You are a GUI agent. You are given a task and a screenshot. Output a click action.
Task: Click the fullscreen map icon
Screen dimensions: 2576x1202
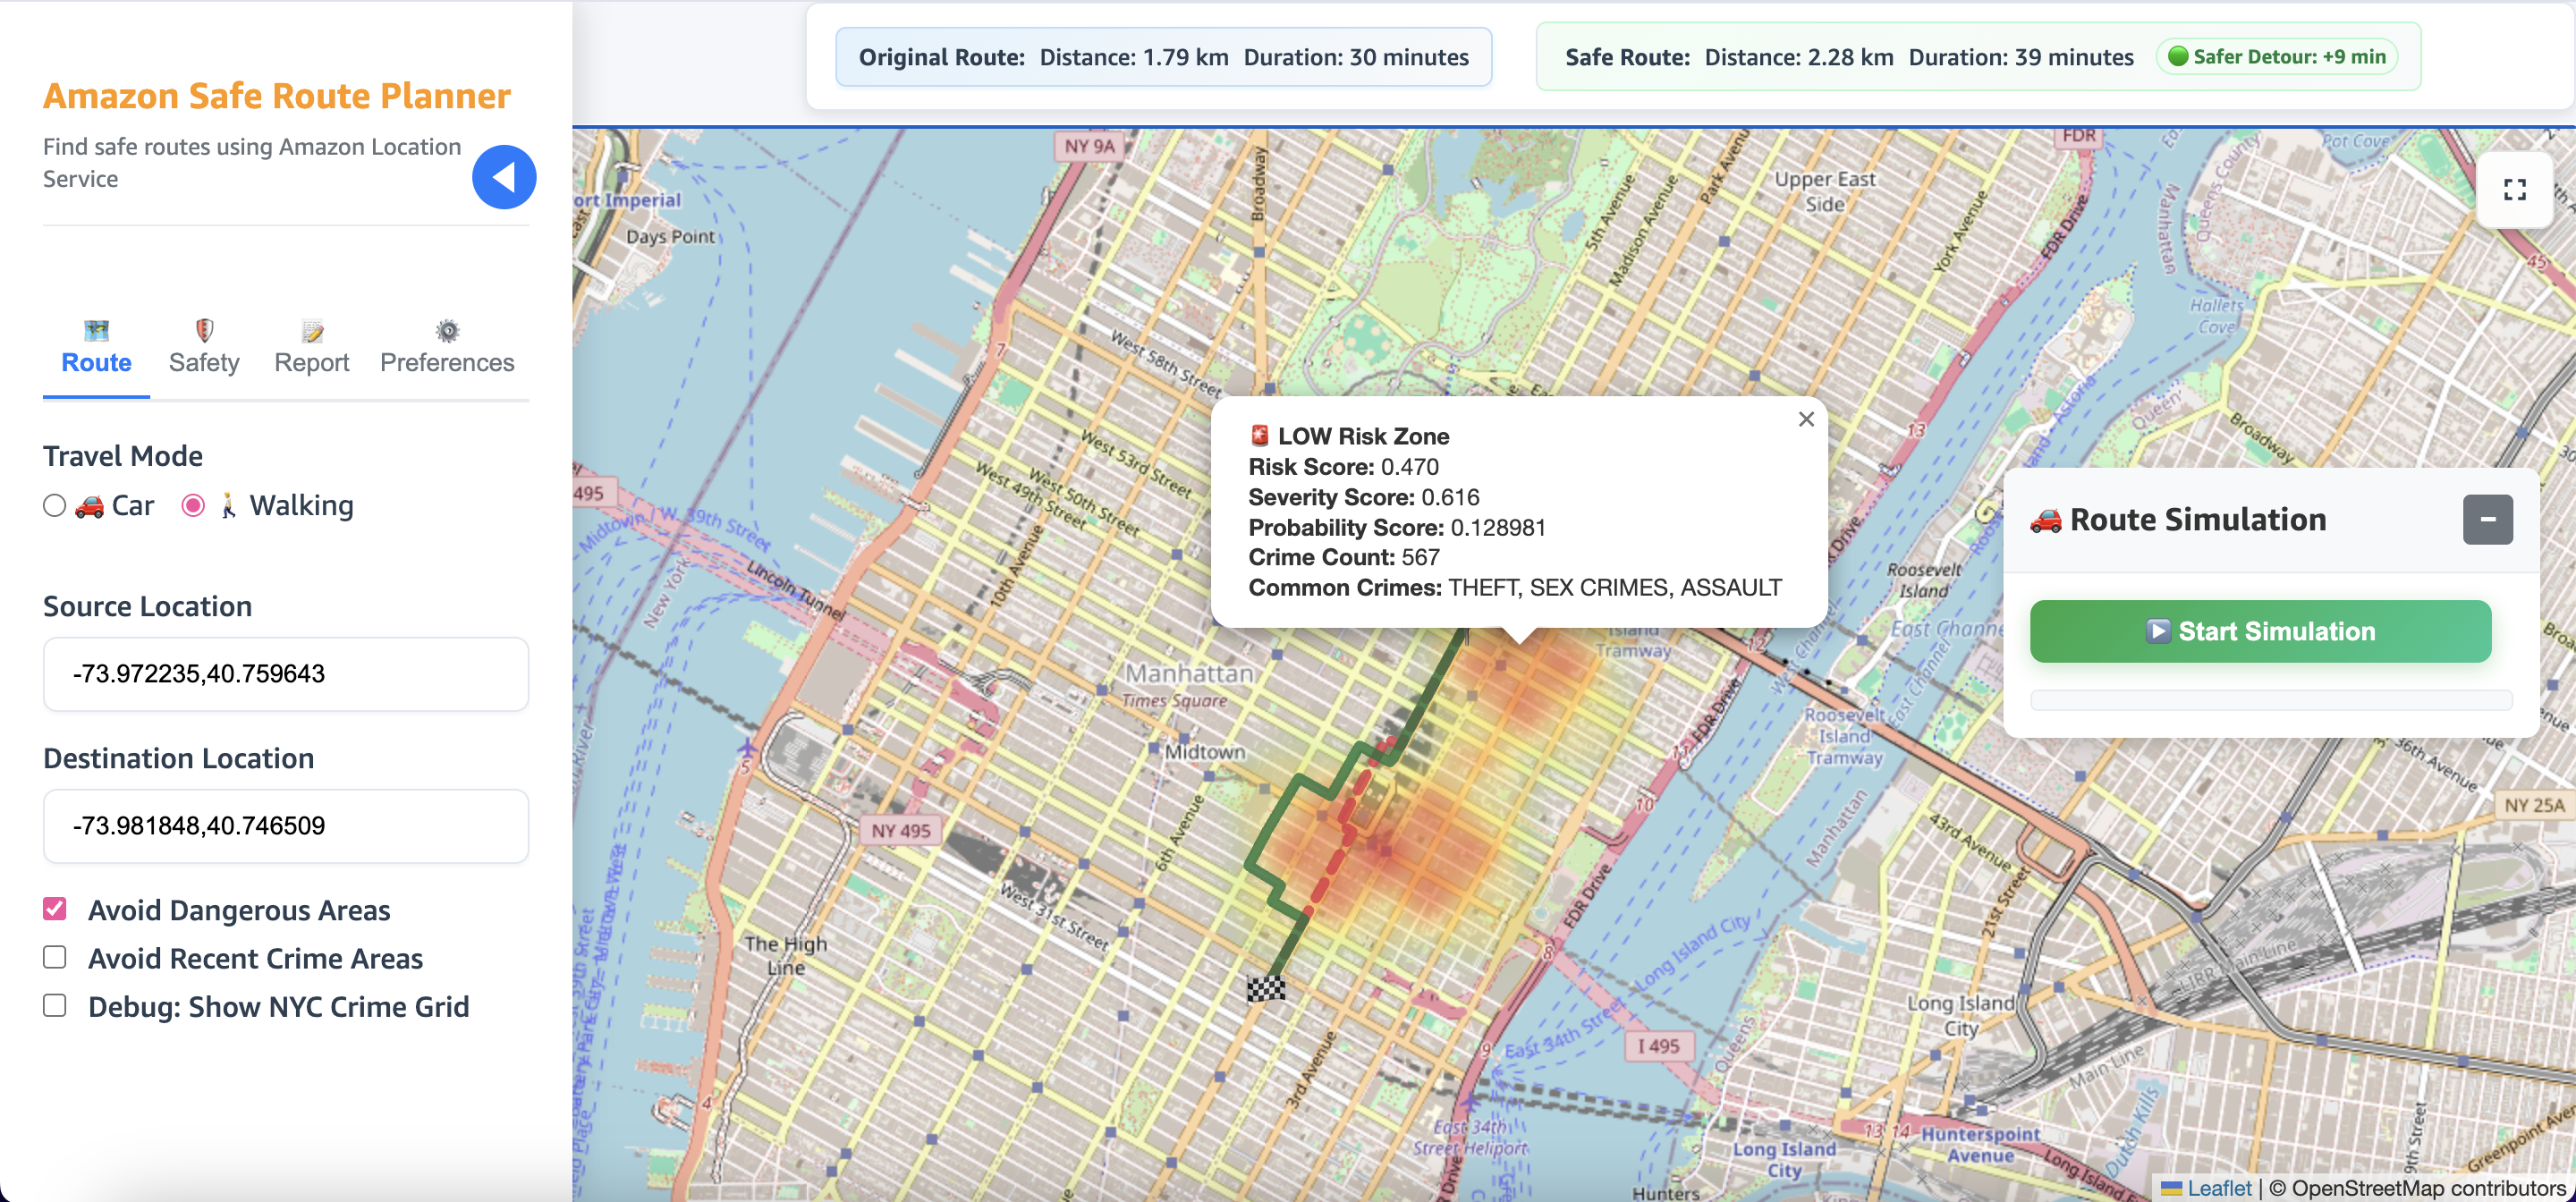[x=2514, y=190]
